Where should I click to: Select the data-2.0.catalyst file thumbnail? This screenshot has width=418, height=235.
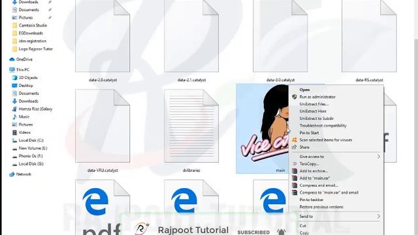tap(103, 36)
